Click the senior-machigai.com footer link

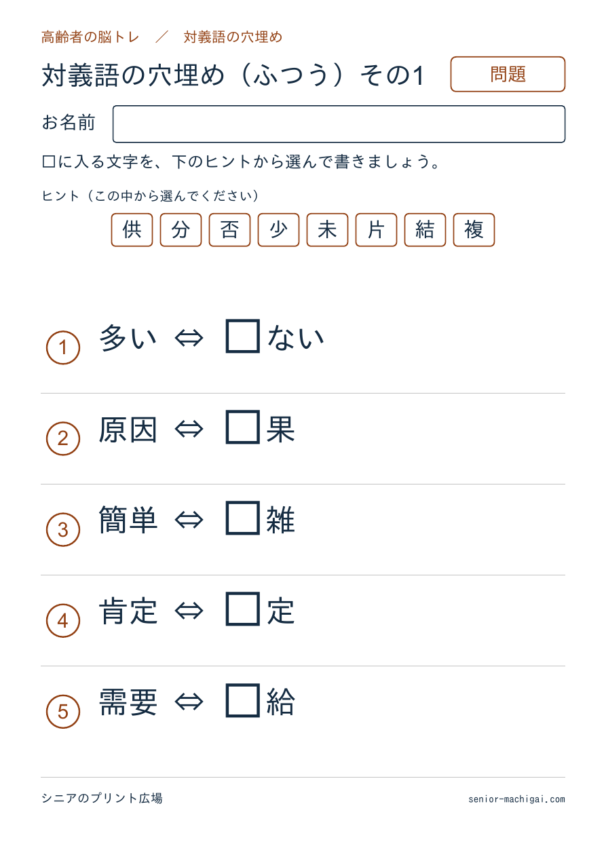(x=516, y=799)
